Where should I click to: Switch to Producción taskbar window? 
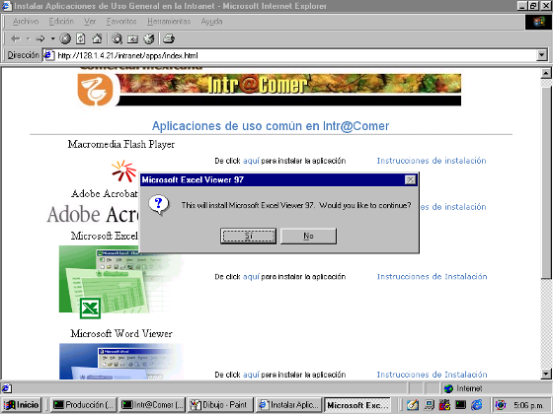click(83, 405)
